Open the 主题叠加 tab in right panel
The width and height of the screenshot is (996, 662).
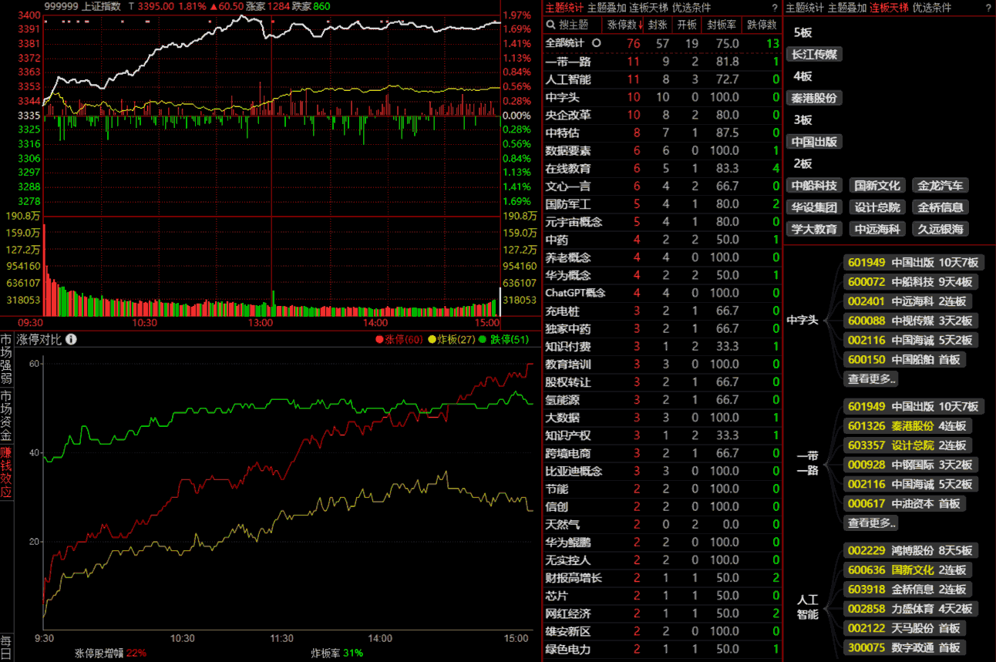coord(847,8)
